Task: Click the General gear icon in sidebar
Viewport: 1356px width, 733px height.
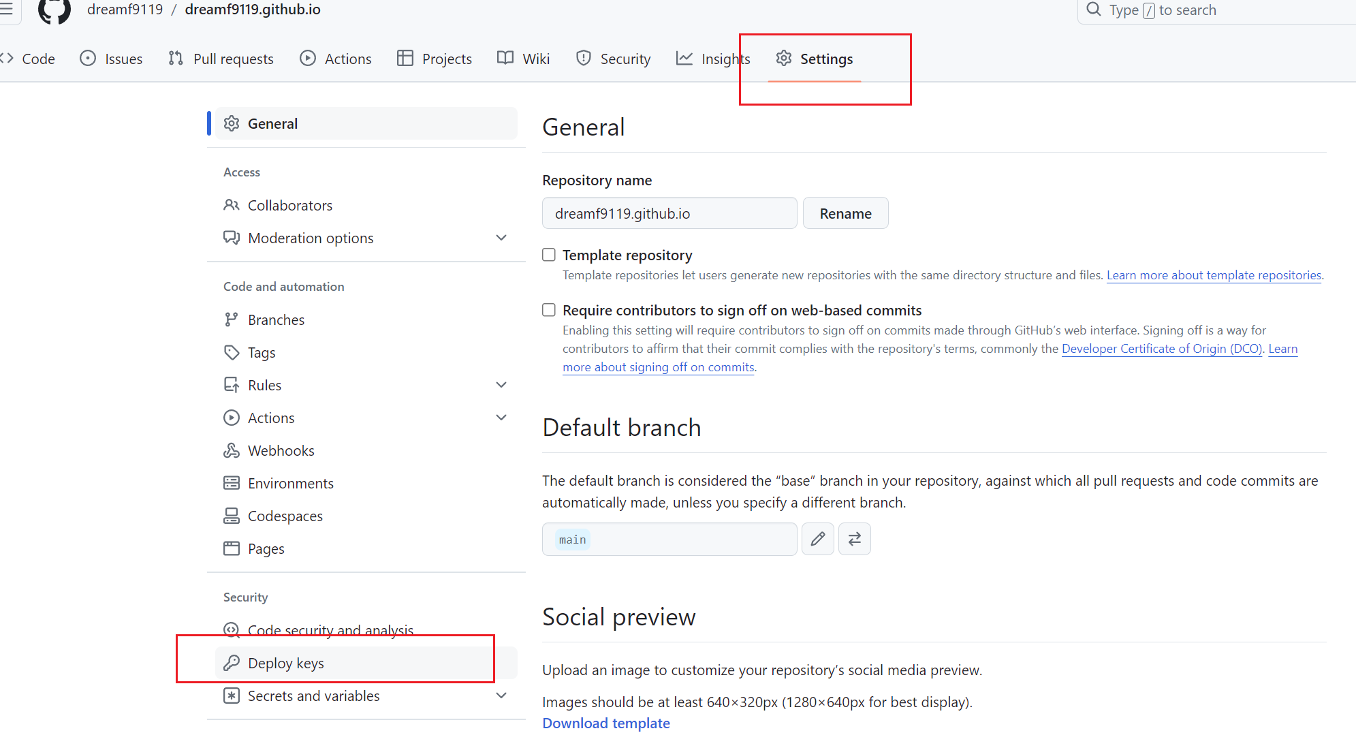Action: point(232,123)
